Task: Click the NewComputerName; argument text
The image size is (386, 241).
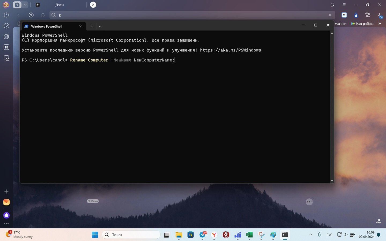Action: pos(154,60)
